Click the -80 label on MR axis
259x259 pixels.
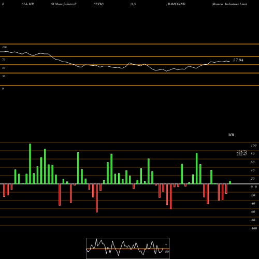(x=253, y=220)
